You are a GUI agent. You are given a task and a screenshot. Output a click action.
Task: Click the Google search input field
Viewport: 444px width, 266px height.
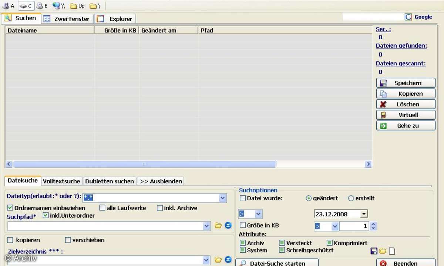coord(373,17)
